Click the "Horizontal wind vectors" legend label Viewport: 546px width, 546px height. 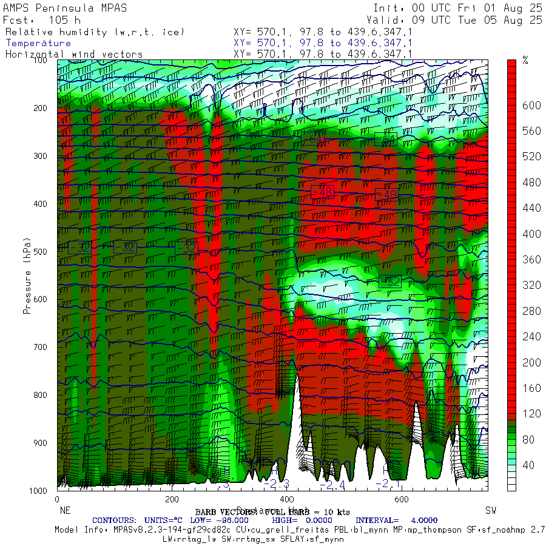74,55
